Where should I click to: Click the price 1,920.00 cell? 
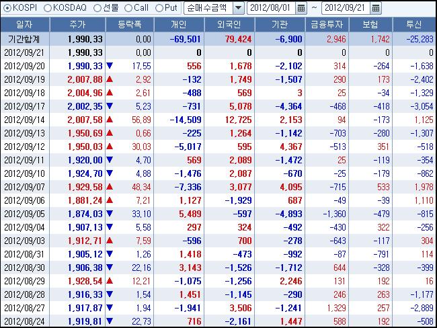point(85,160)
